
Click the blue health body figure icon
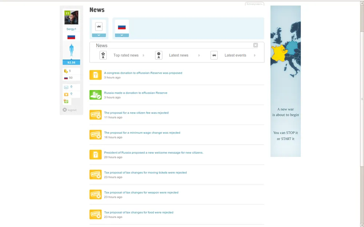[71, 50]
